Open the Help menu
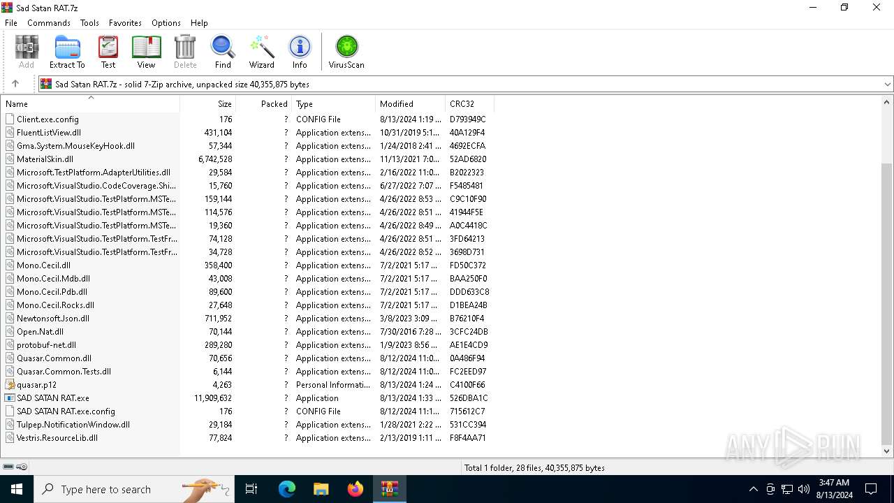The image size is (894, 503). click(199, 23)
